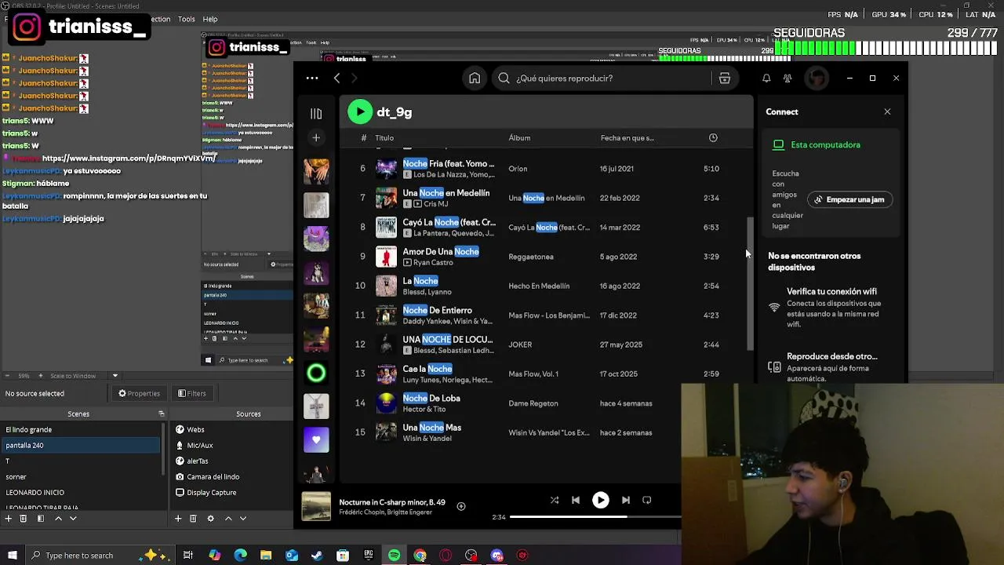Expand Your Library sidebar icon

pos(316,114)
